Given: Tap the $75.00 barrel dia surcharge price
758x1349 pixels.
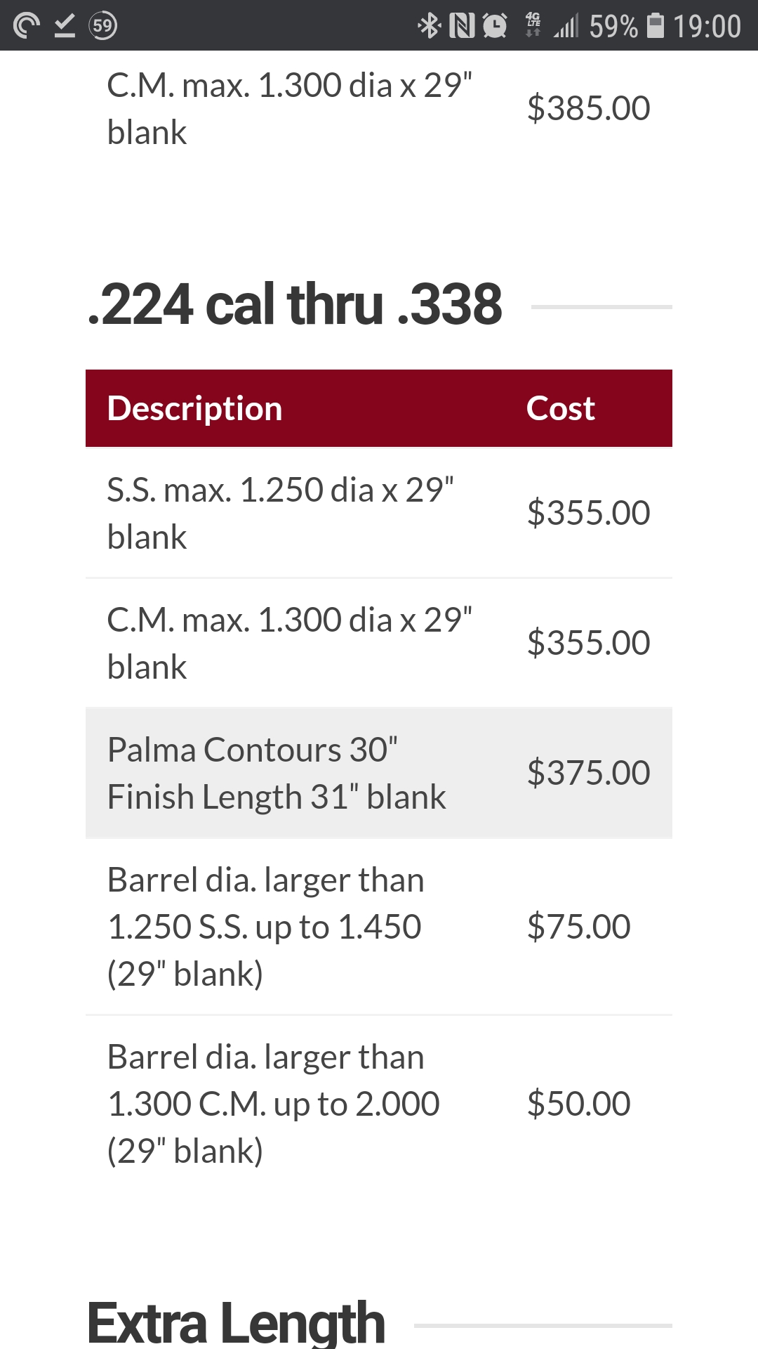Looking at the screenshot, I should point(578,927).
